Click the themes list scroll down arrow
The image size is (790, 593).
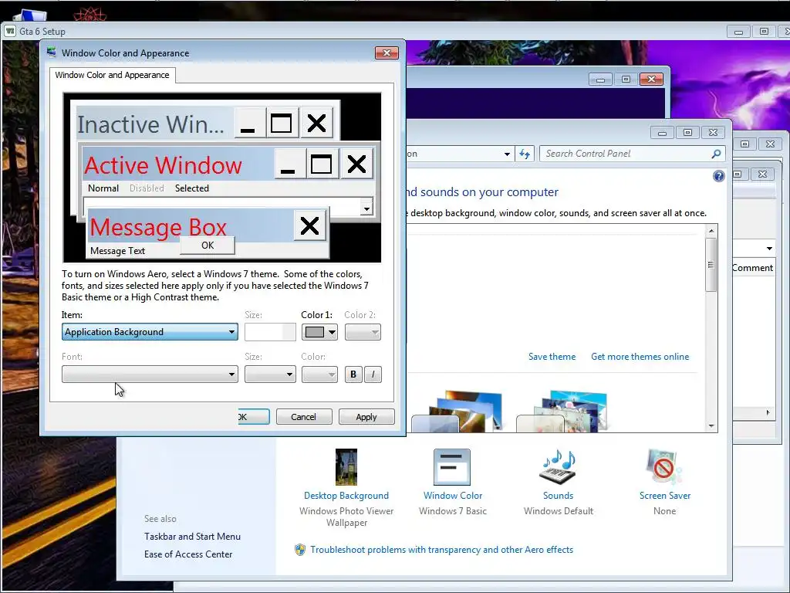[x=711, y=426]
